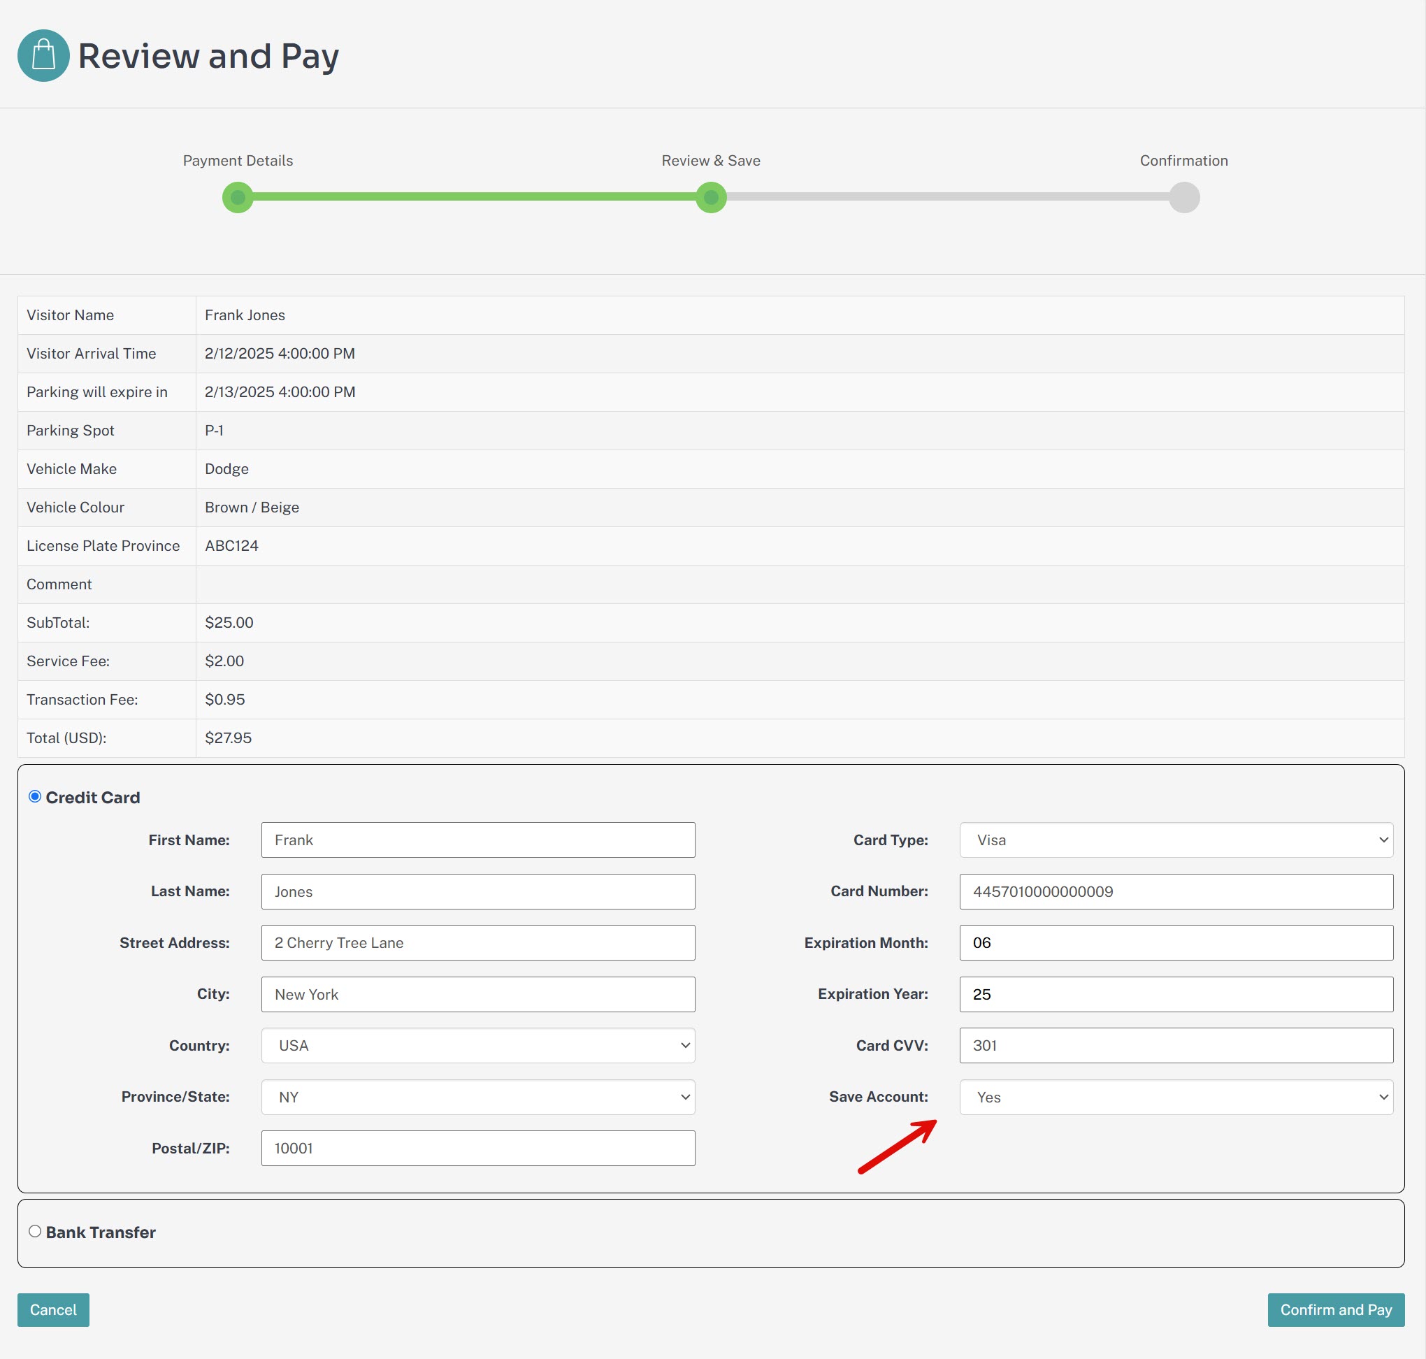Click the arrival time 2/12/2025 4:00:00 PM
1426x1359 pixels.
[280, 354]
